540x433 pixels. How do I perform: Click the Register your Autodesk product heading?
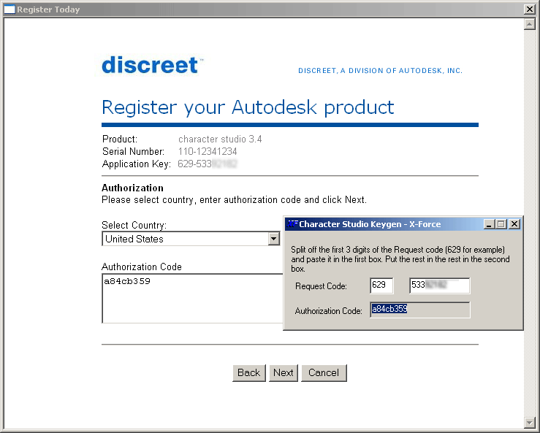(248, 107)
